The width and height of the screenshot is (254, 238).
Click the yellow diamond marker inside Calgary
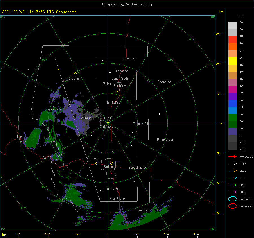point(111,163)
